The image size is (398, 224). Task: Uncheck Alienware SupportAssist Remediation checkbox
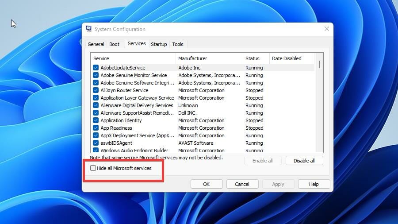point(96,113)
